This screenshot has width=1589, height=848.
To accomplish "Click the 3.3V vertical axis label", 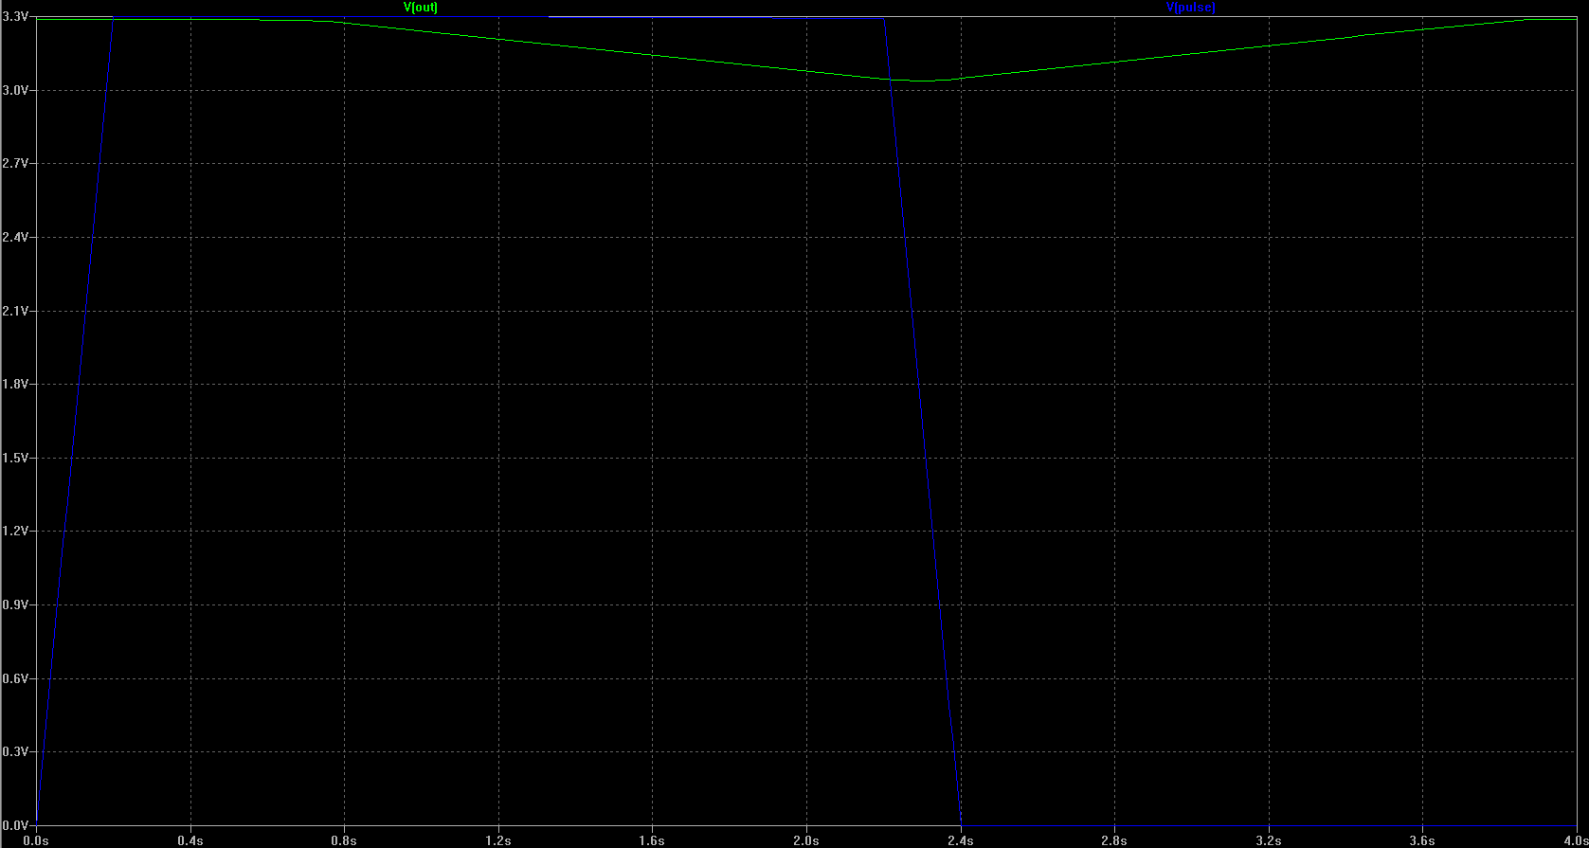I will 17,17.
